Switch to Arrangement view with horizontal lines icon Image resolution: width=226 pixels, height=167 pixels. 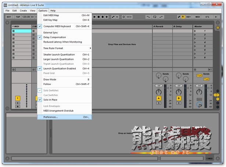pos(218,23)
